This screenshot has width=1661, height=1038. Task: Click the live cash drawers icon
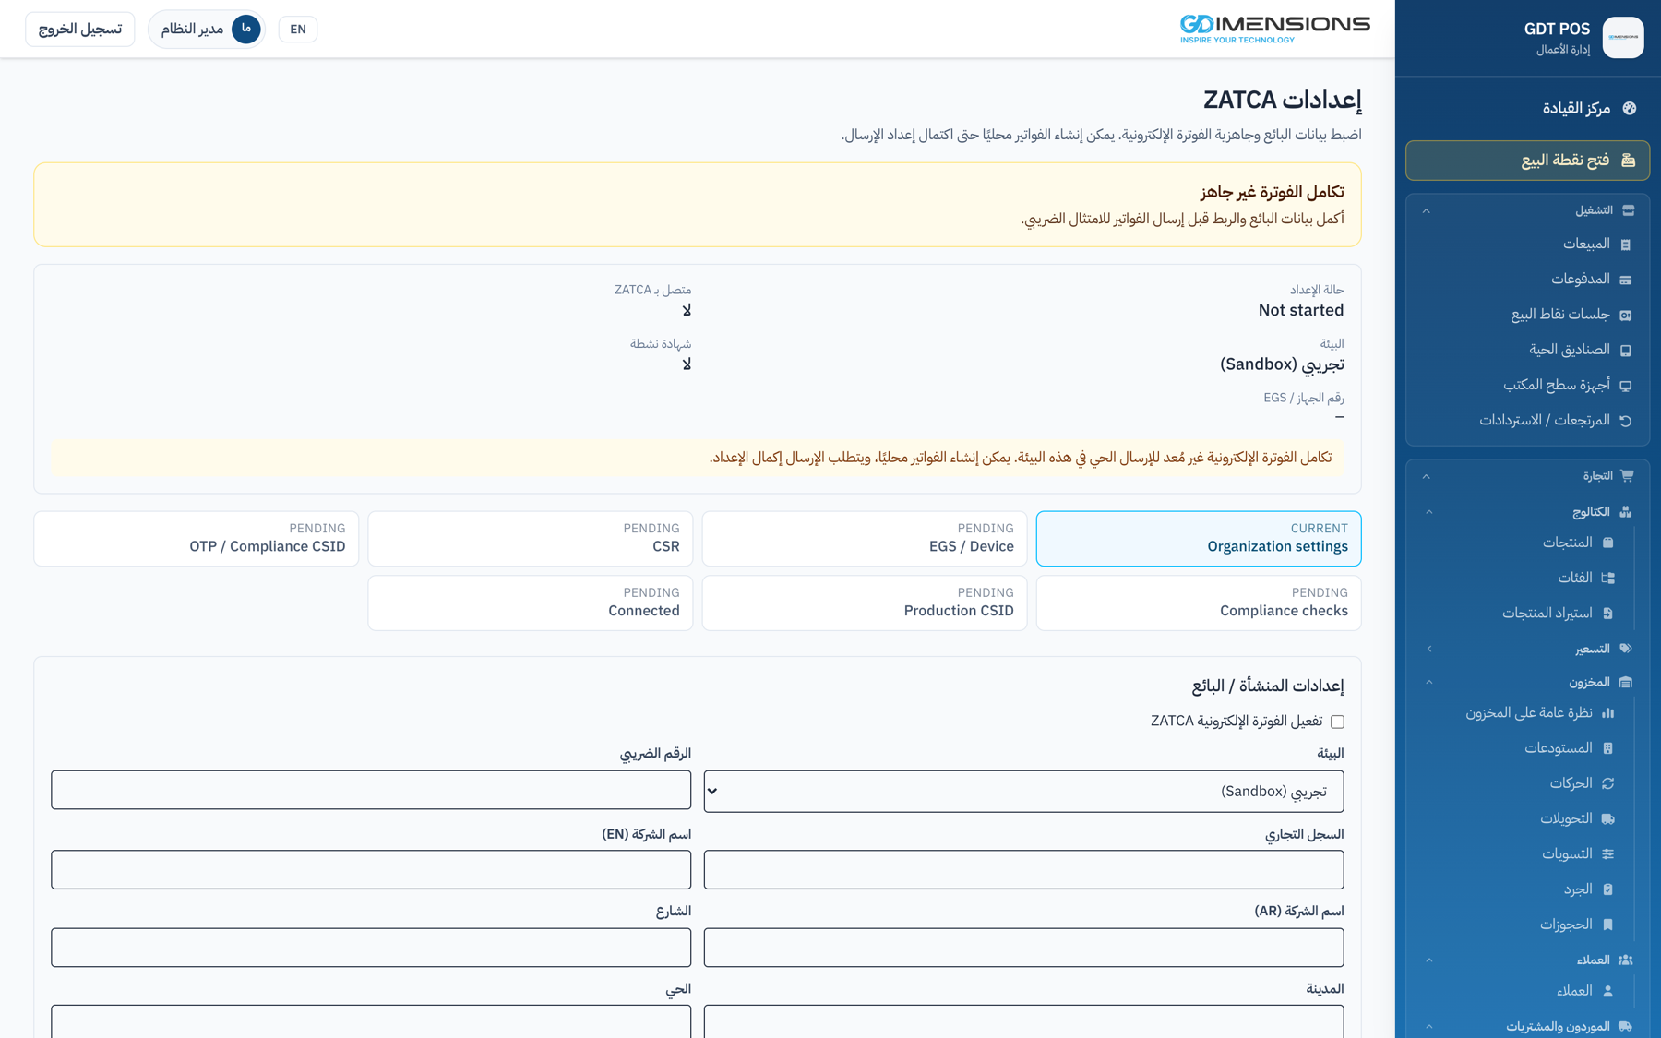(x=1625, y=351)
